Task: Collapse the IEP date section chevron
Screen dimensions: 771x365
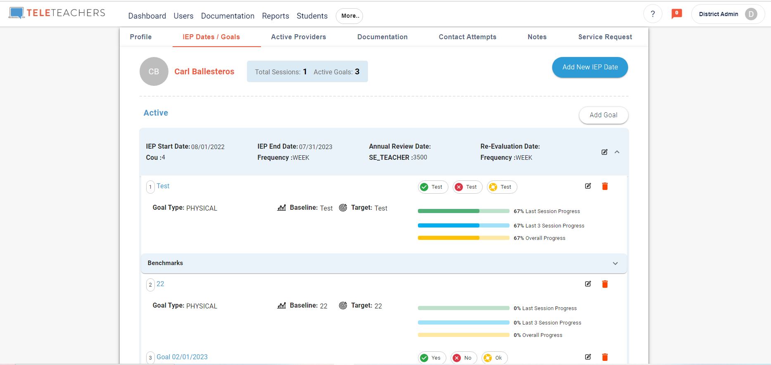Action: (x=617, y=152)
